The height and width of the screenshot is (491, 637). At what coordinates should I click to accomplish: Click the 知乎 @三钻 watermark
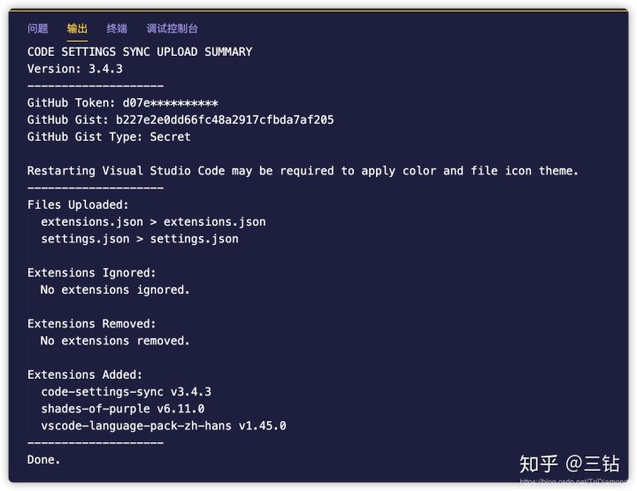click(569, 464)
